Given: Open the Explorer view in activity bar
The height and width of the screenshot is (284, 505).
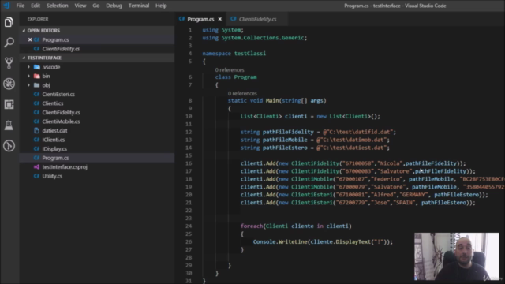Looking at the screenshot, I should point(9,22).
